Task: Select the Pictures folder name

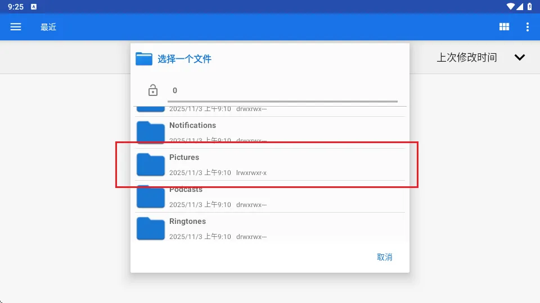Action: pos(184,157)
